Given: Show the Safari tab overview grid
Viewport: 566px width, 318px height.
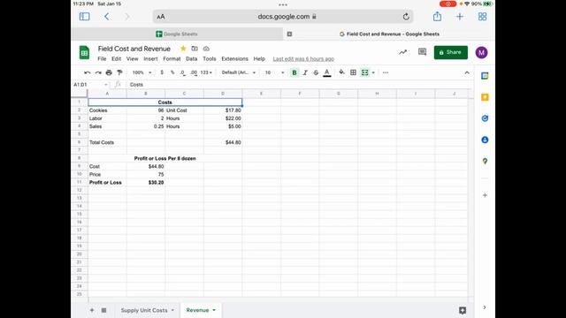Looking at the screenshot, I should [482, 17].
